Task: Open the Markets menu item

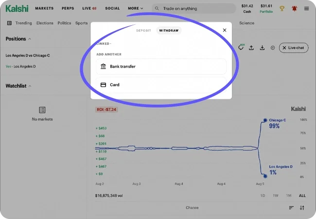Action: (44, 8)
